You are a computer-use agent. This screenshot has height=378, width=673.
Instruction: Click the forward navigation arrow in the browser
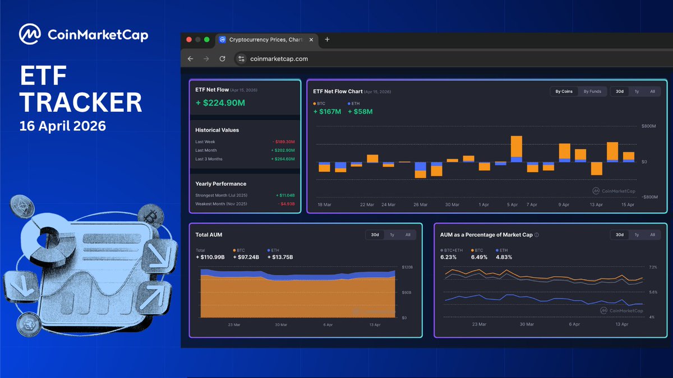click(206, 58)
